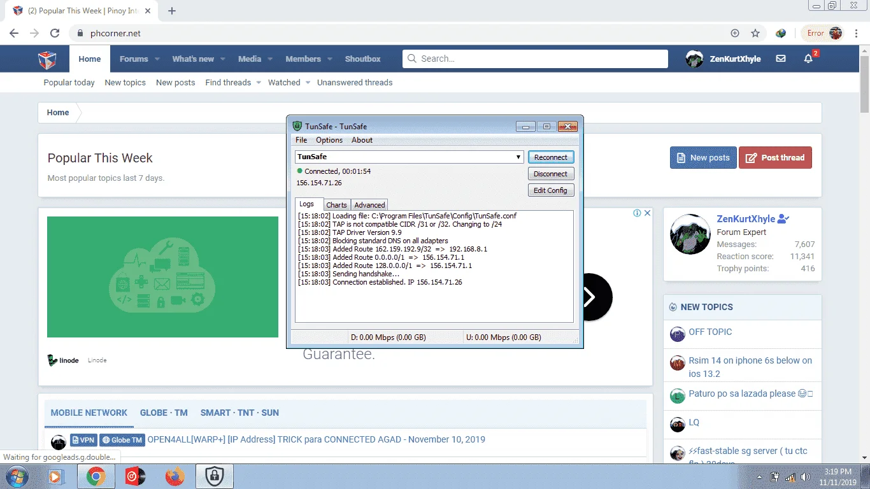This screenshot has width=870, height=489.
Task: Select the MOBILE NETWORK tab
Action: tap(89, 413)
